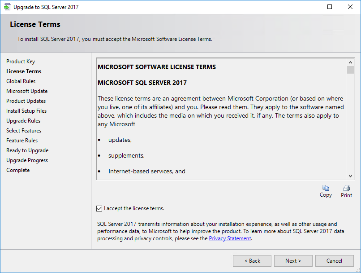Click the Upgrade Rules step
This screenshot has height=273, width=361.
pyautogui.click(x=23, y=121)
